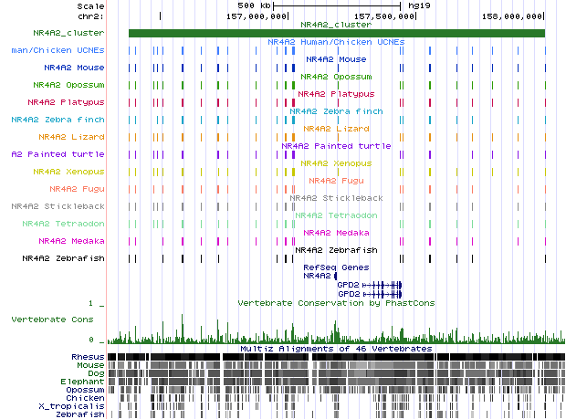
Task: Click the green NR4A2_cluster bar
Action: (336, 33)
